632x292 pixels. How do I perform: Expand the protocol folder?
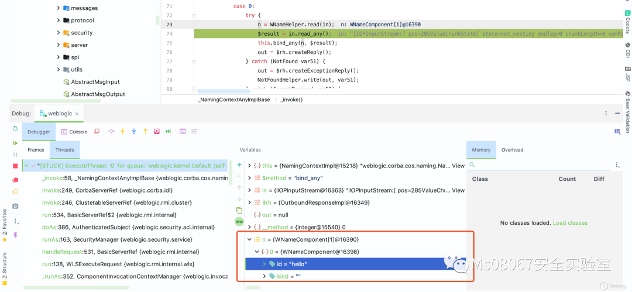tap(59, 20)
